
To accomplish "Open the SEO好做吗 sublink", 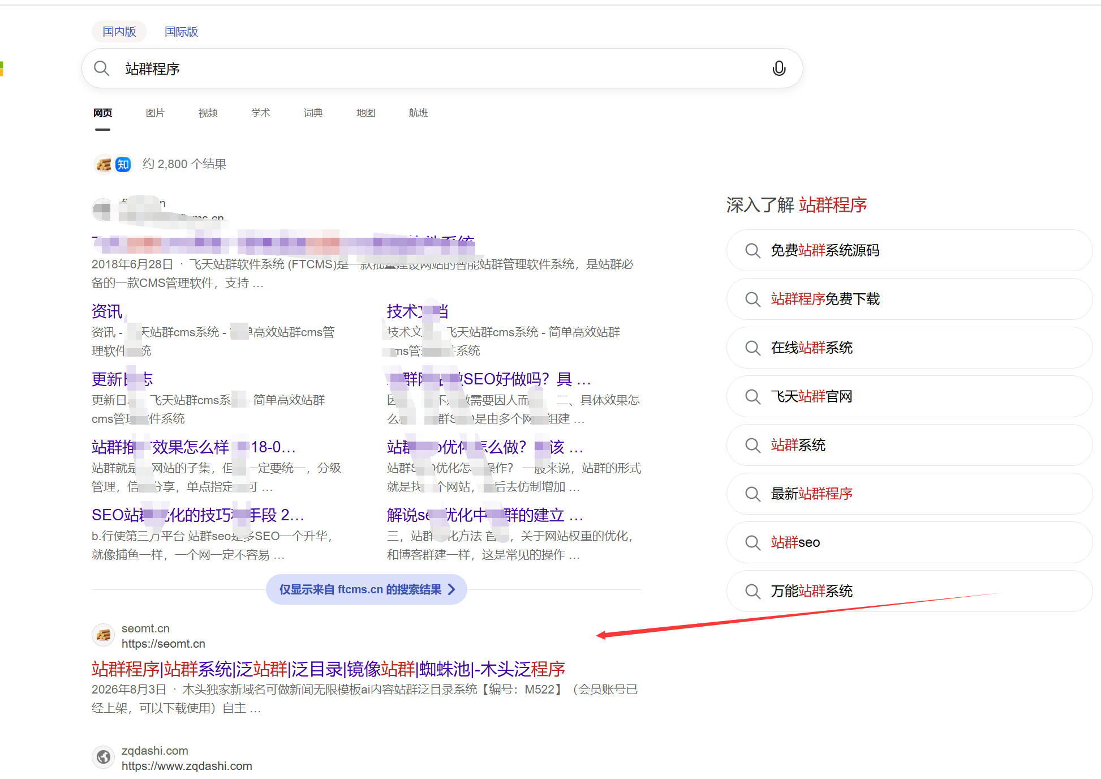I will coord(489,379).
